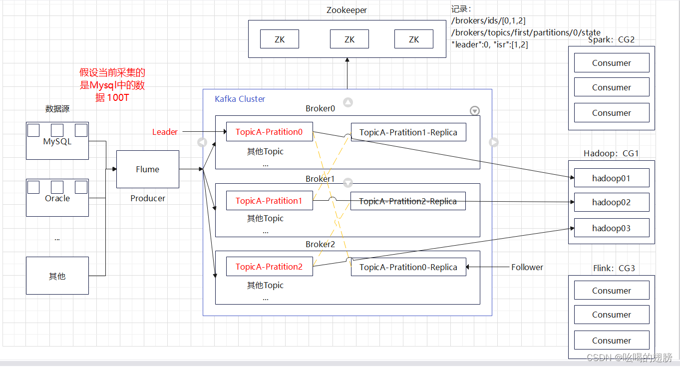680x367 pixels.
Task: Click the 其他 data source box
Action: [57, 276]
